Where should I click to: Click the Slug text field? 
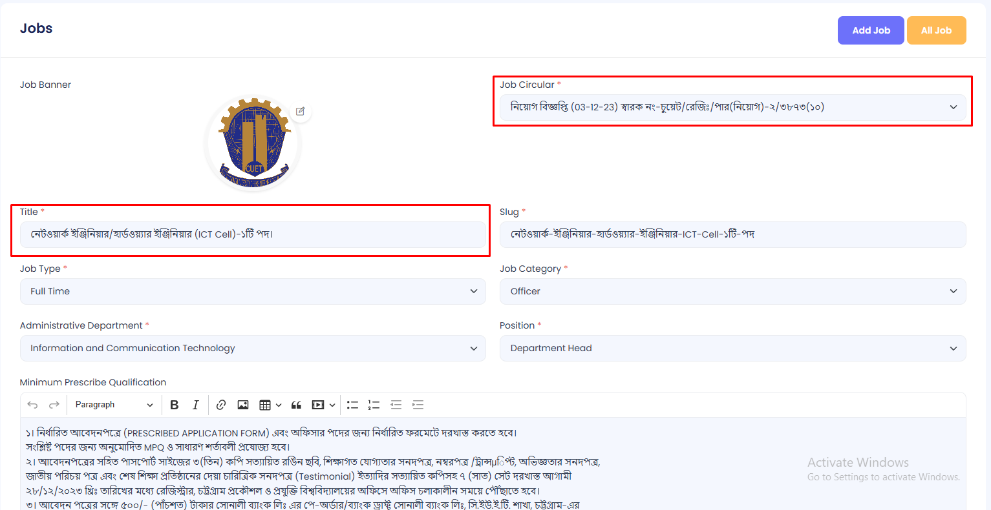point(732,234)
